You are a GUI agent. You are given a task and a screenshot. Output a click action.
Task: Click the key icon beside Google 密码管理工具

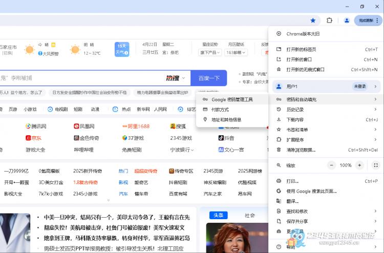point(205,99)
